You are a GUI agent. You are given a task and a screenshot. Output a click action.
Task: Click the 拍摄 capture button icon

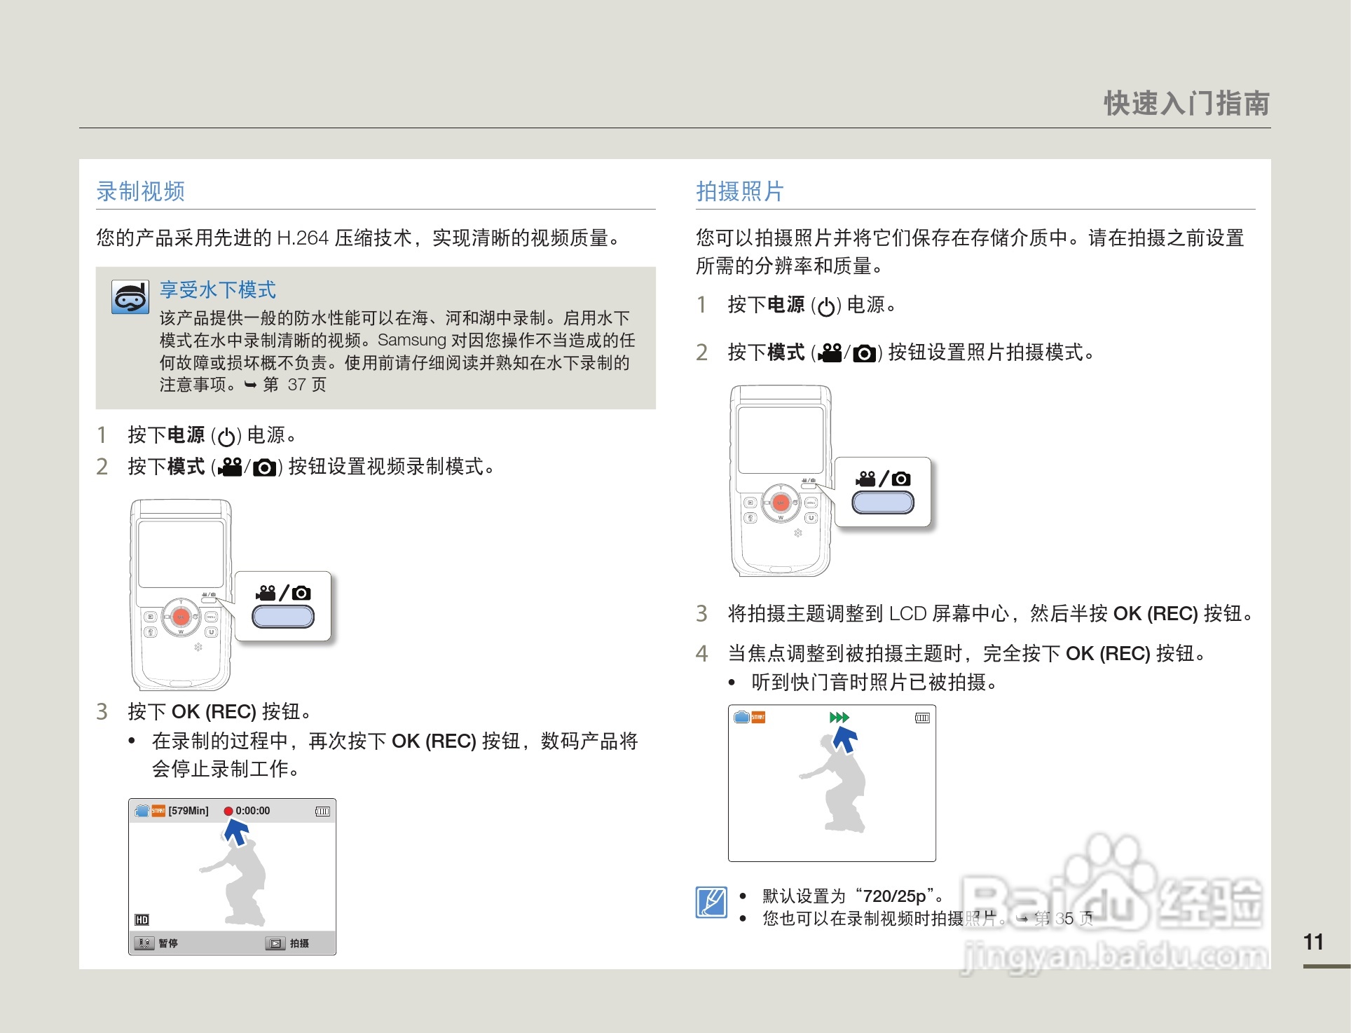click(275, 943)
